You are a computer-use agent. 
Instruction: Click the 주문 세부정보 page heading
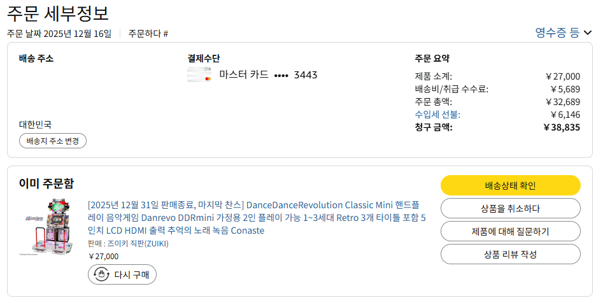tap(58, 13)
